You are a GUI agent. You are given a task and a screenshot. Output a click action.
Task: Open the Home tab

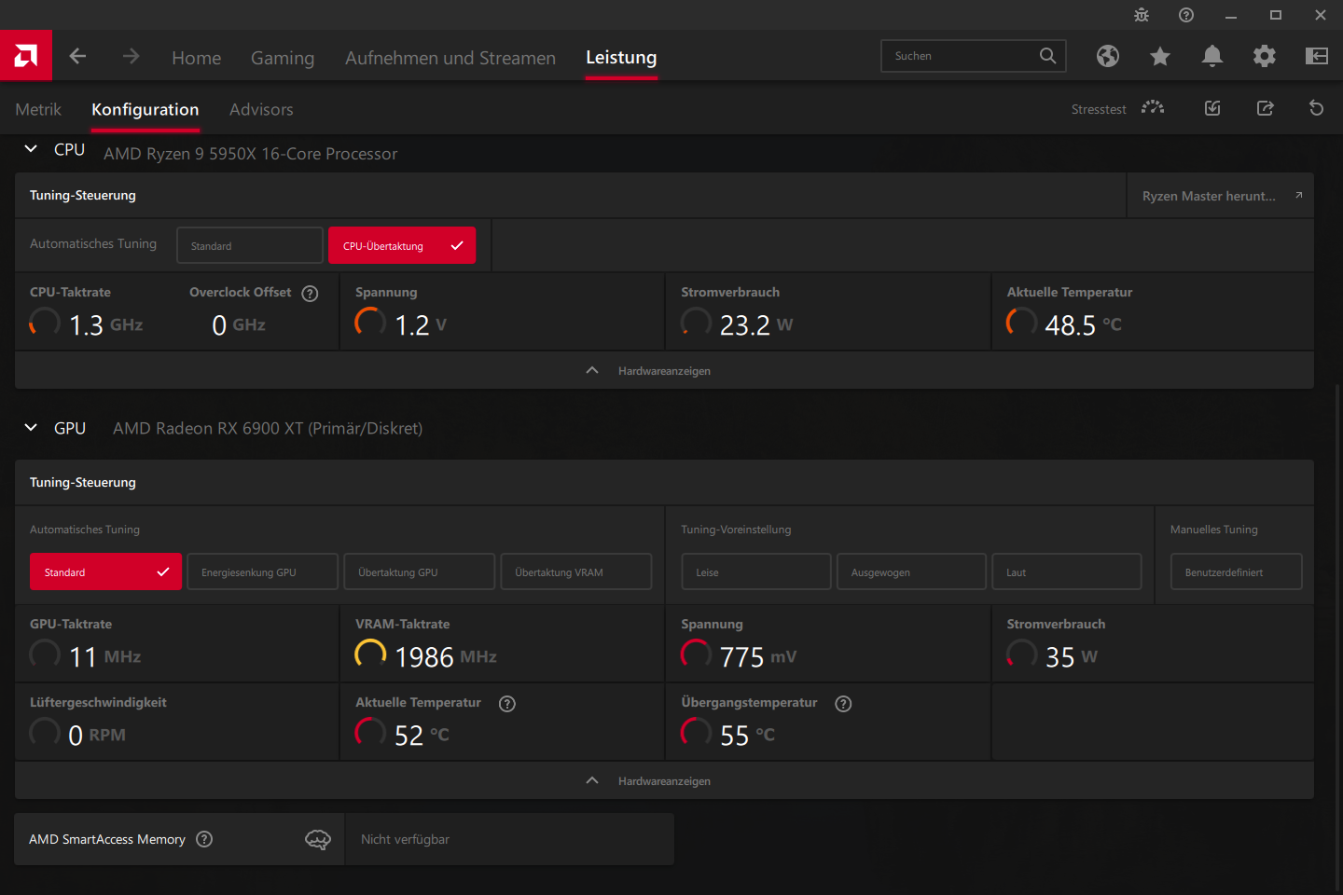click(x=196, y=58)
